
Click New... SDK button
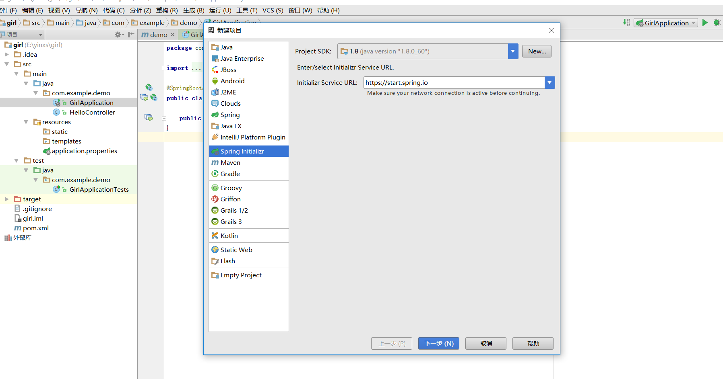(537, 51)
